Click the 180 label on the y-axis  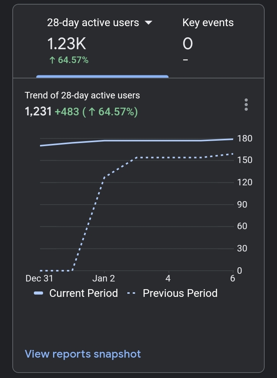[x=245, y=138]
